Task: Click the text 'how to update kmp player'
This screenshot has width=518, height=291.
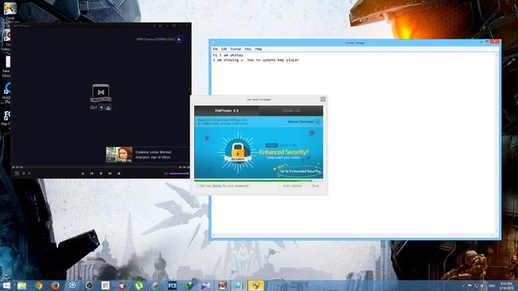Action: tap(274, 60)
